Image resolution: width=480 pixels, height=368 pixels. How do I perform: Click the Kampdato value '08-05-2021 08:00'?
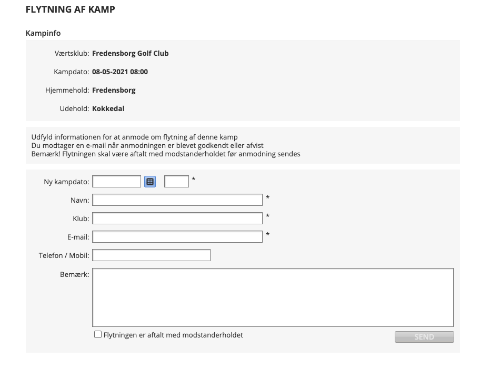coord(119,72)
